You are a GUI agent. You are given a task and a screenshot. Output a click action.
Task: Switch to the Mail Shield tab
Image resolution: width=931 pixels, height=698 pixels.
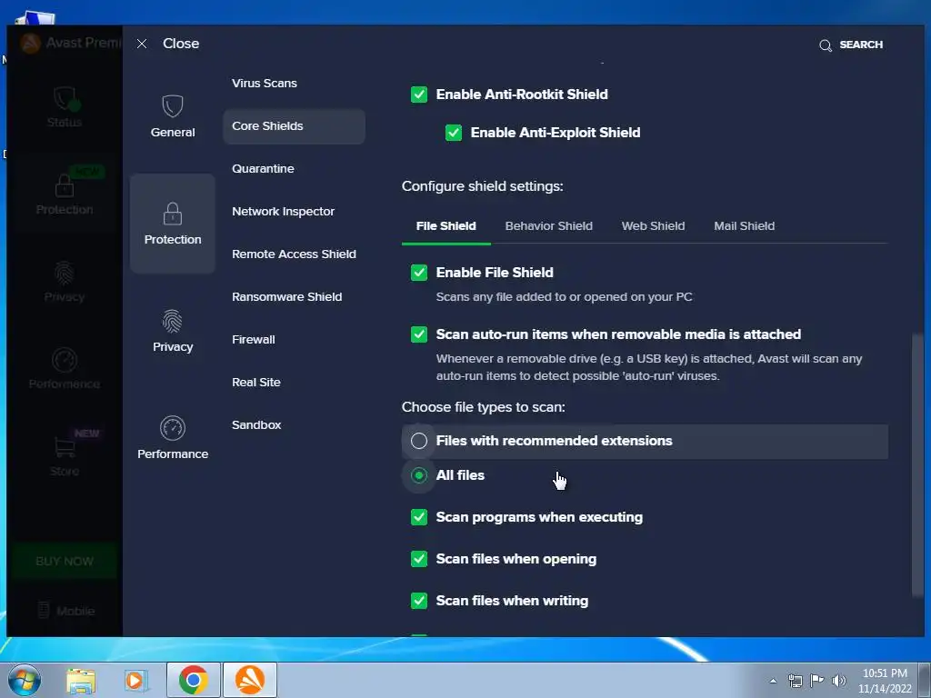[x=744, y=226]
